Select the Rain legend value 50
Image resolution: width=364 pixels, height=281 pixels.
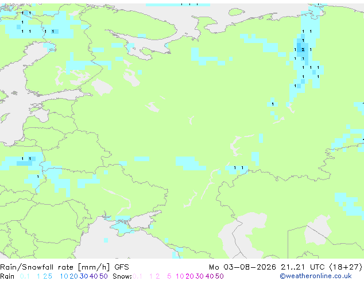coord(103,276)
